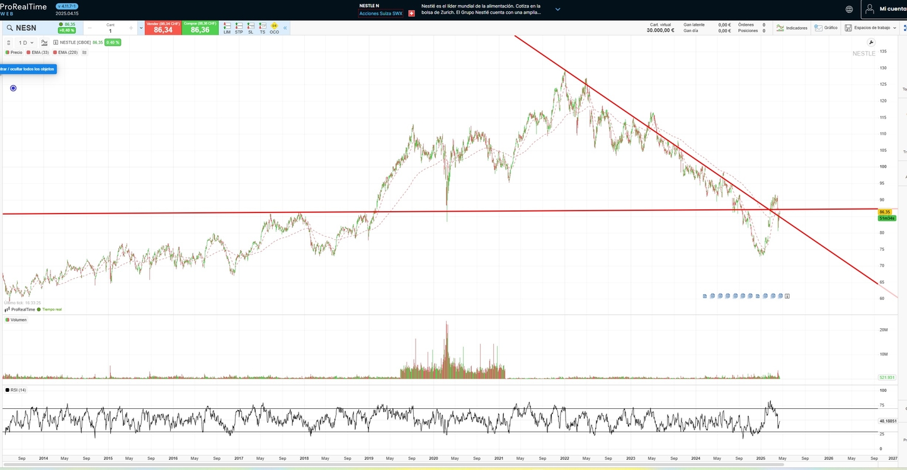Image resolution: width=907 pixels, height=470 pixels.
Task: Open the chart style icon beside timeframe
Action: pos(44,43)
